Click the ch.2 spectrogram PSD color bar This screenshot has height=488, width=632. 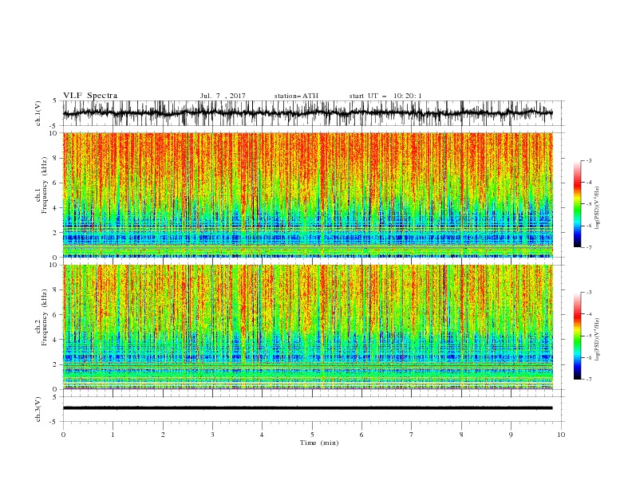click(577, 336)
